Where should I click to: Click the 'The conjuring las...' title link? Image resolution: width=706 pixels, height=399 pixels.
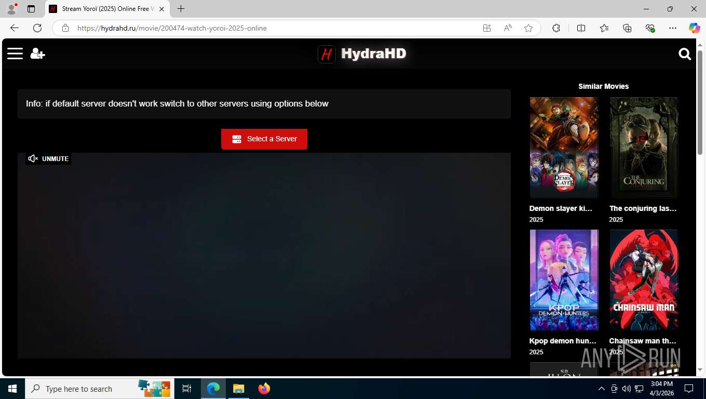tap(643, 208)
